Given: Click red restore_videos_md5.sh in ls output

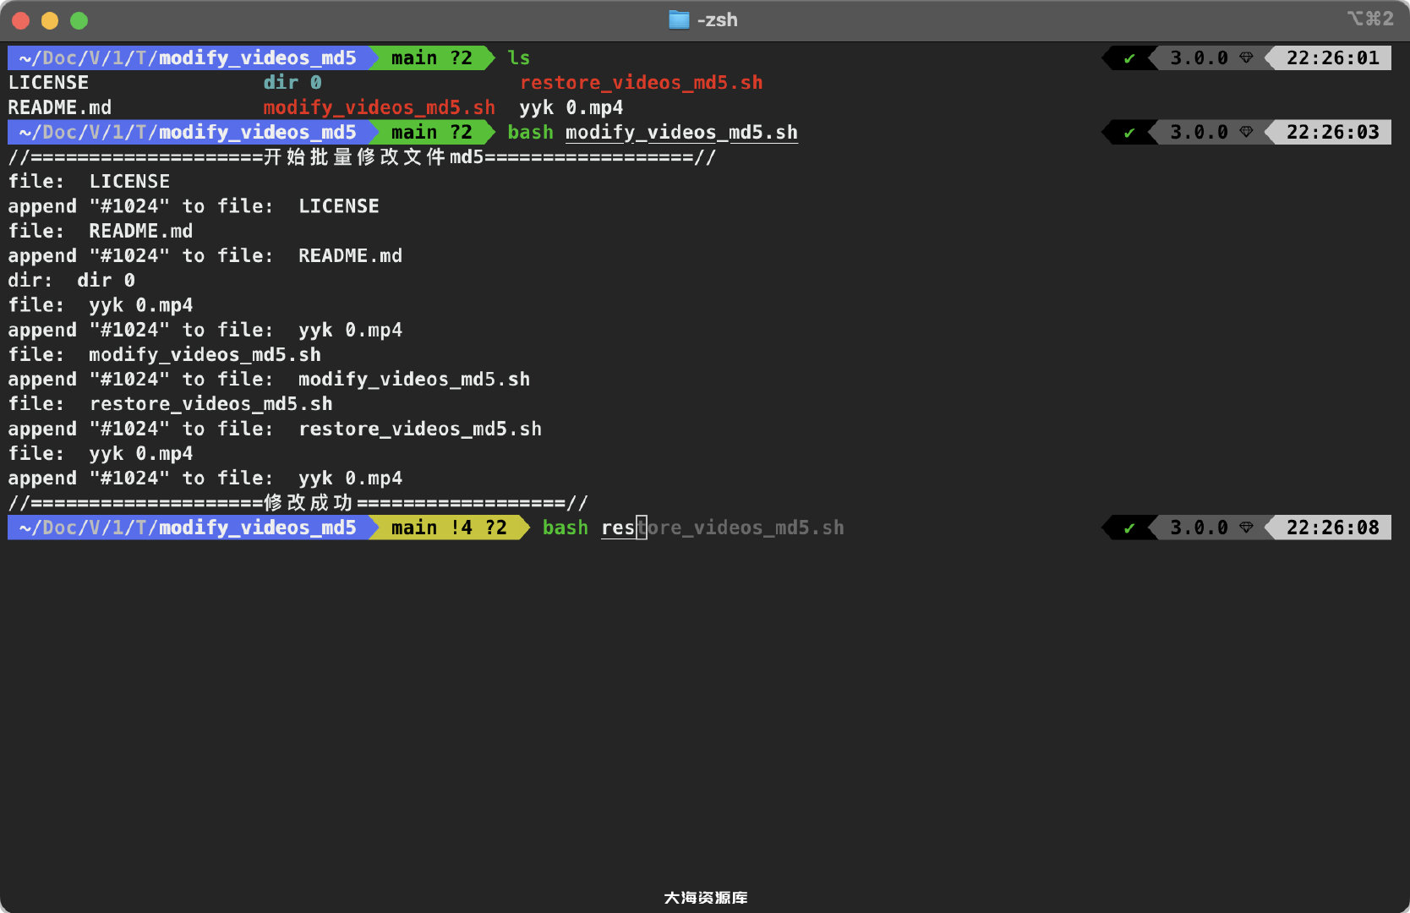Looking at the screenshot, I should [x=642, y=83].
